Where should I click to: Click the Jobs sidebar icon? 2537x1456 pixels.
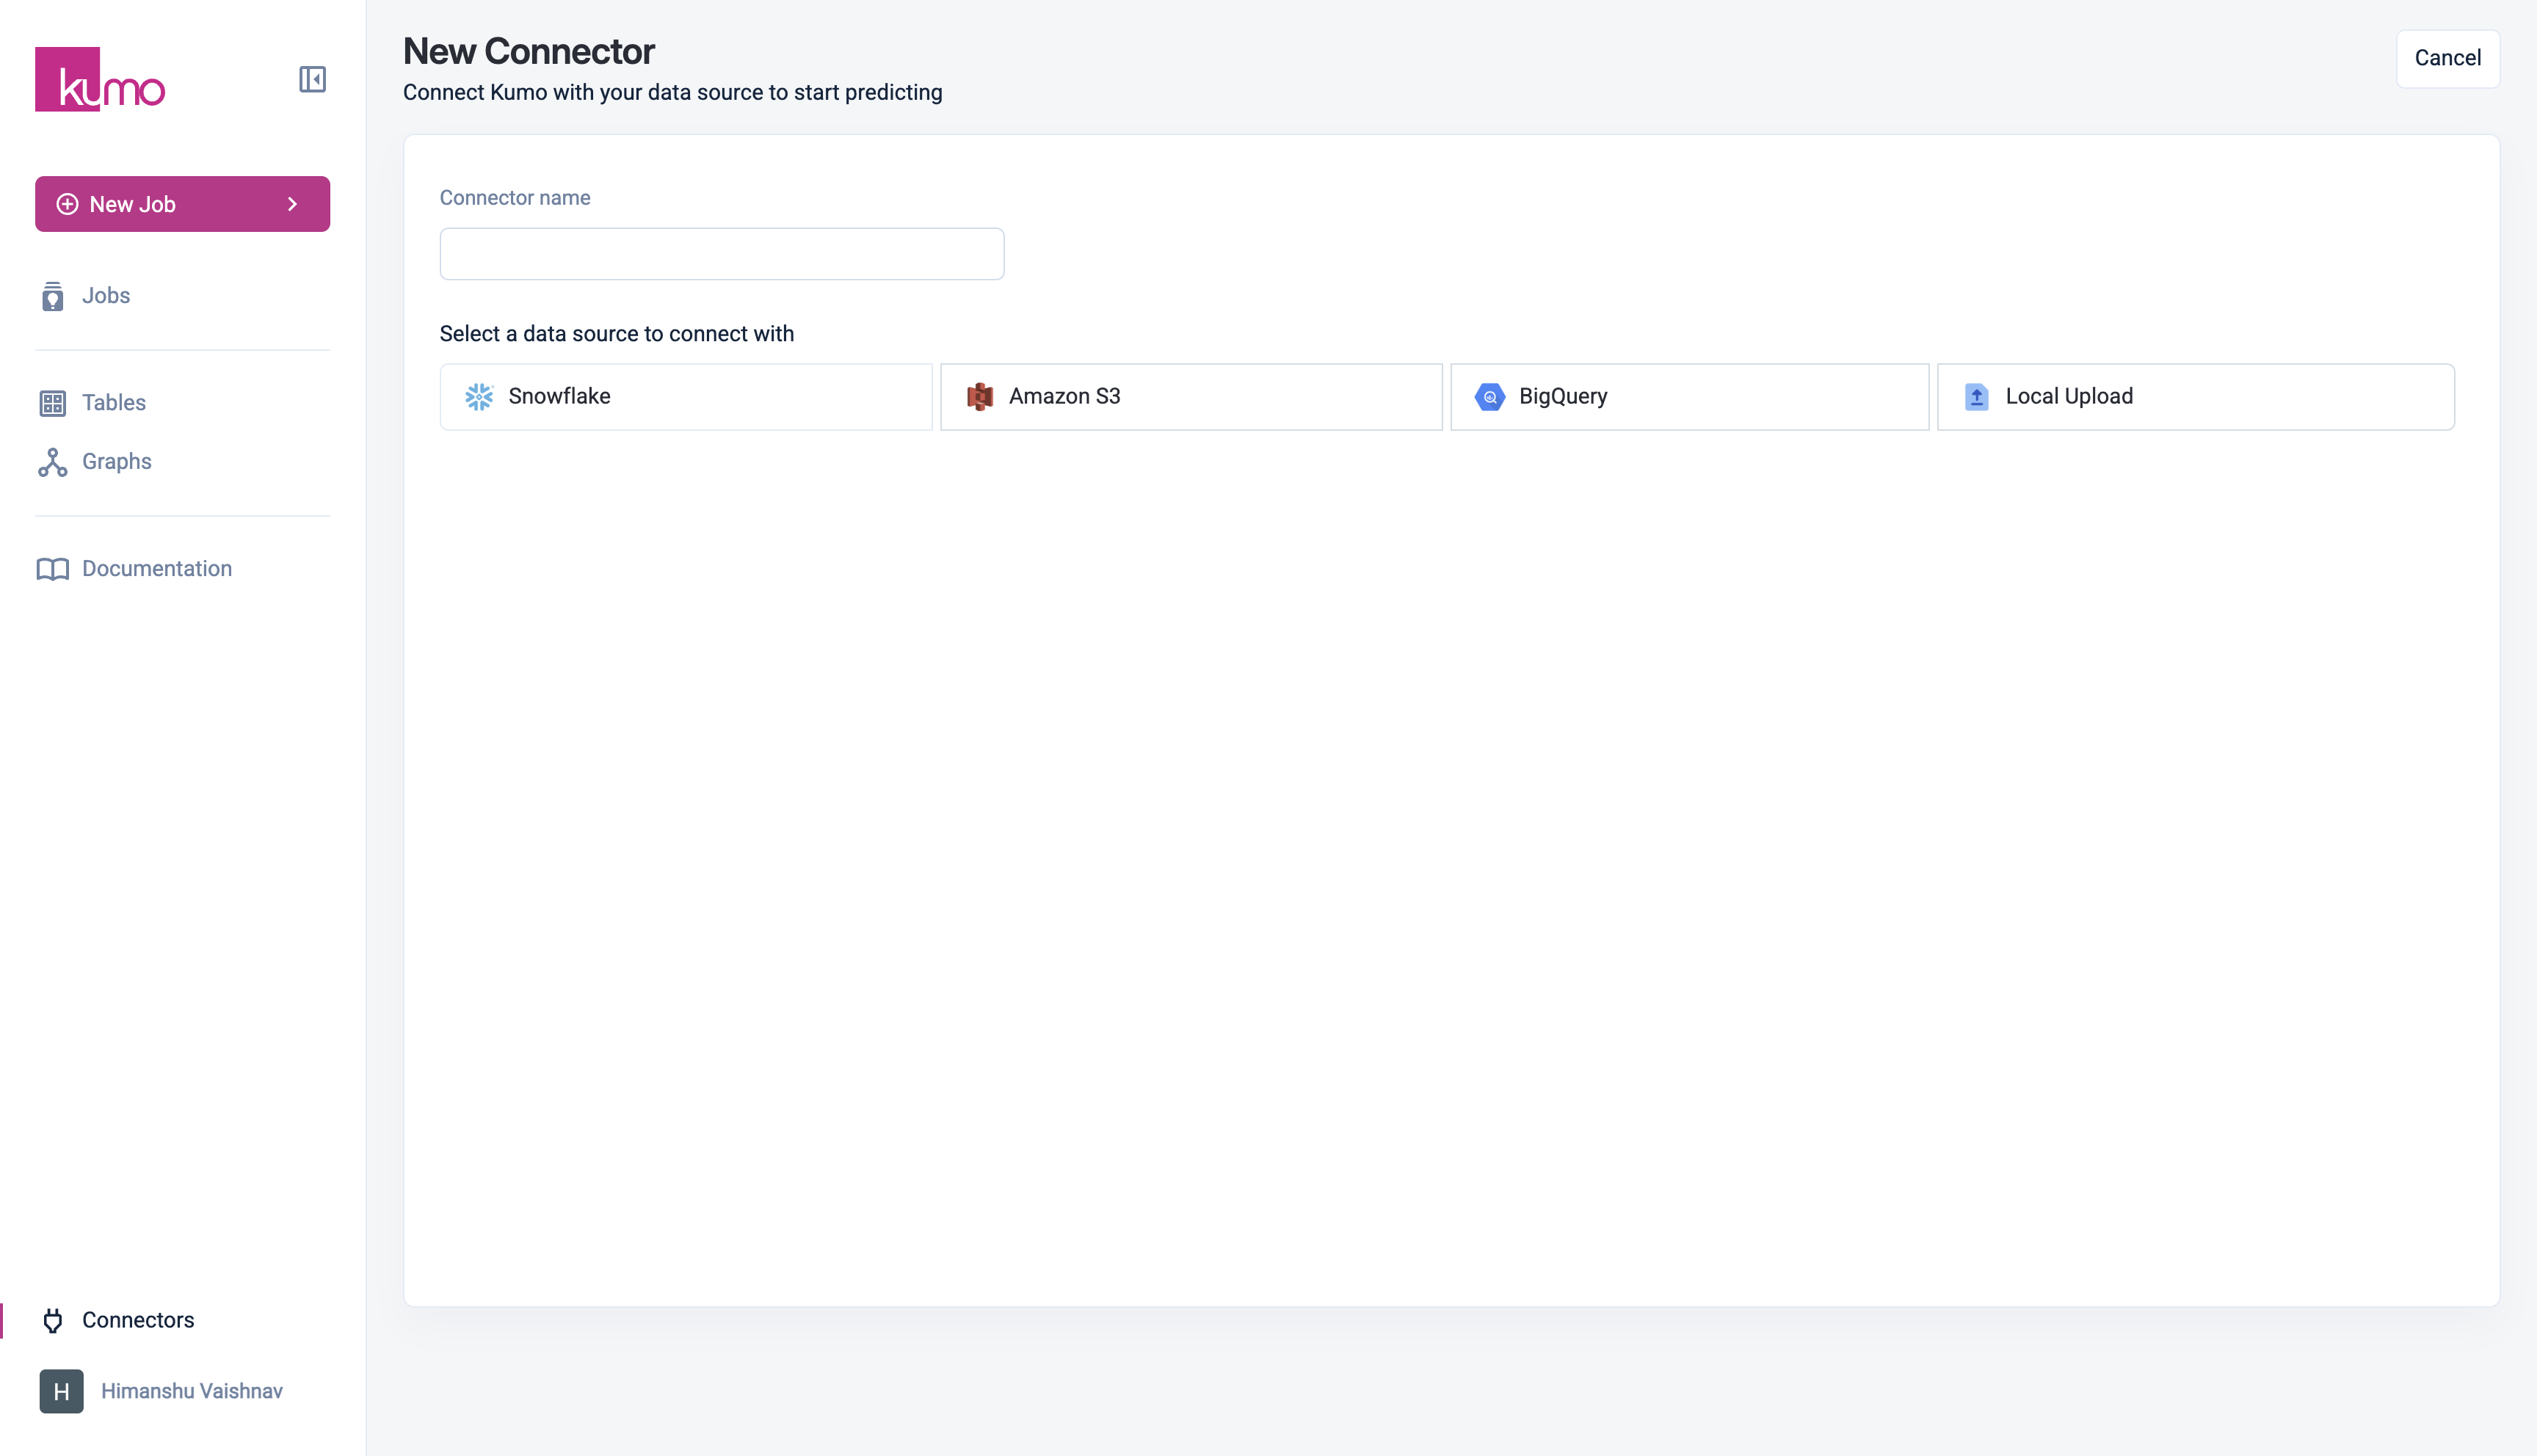click(52, 296)
